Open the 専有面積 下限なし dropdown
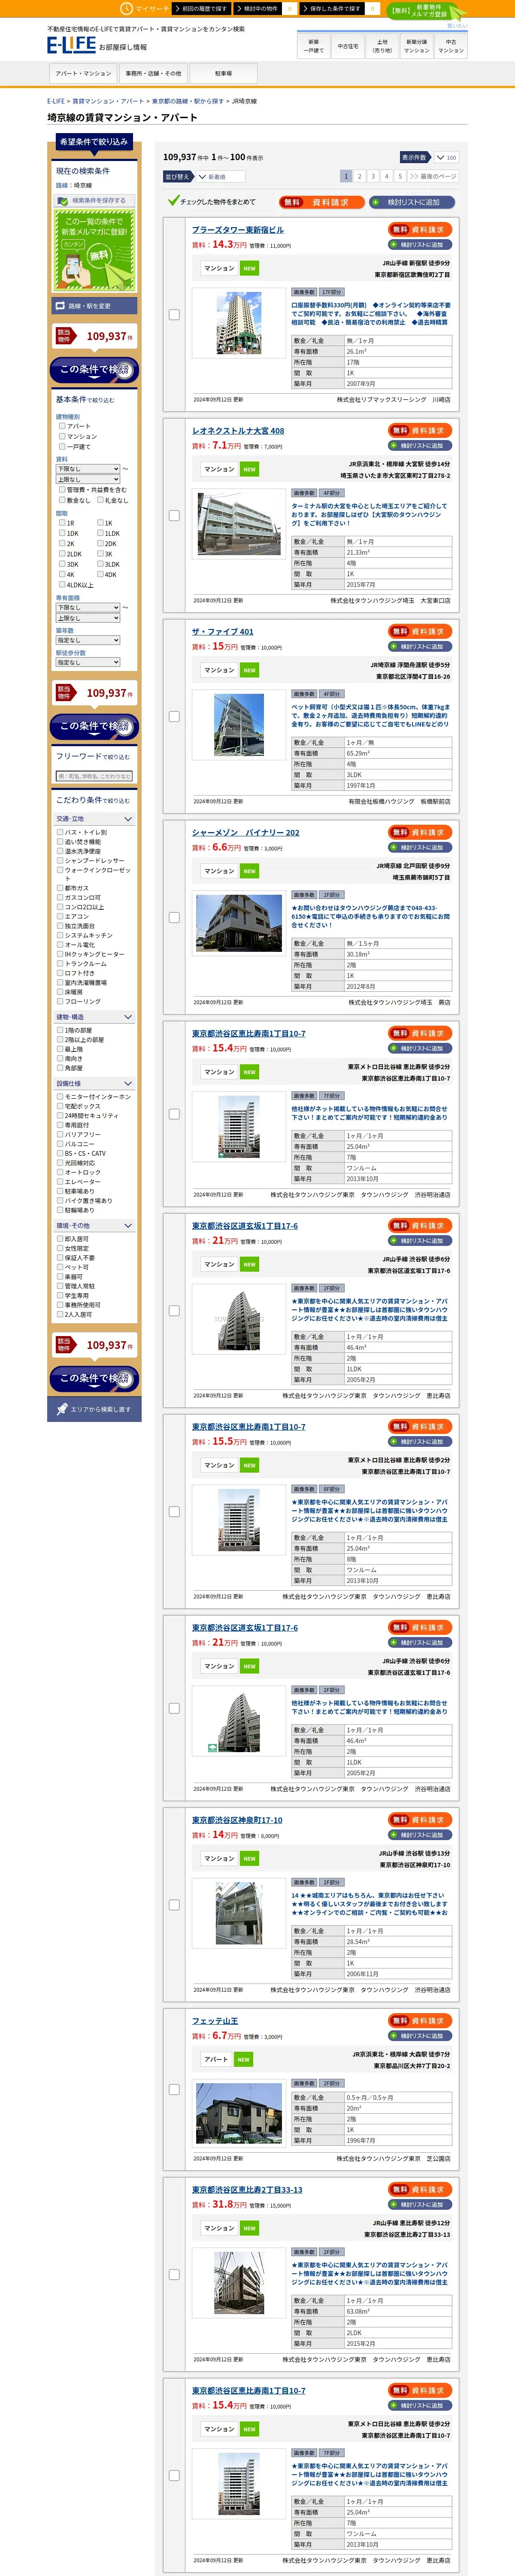This screenshot has width=515, height=2576. pyautogui.click(x=88, y=608)
